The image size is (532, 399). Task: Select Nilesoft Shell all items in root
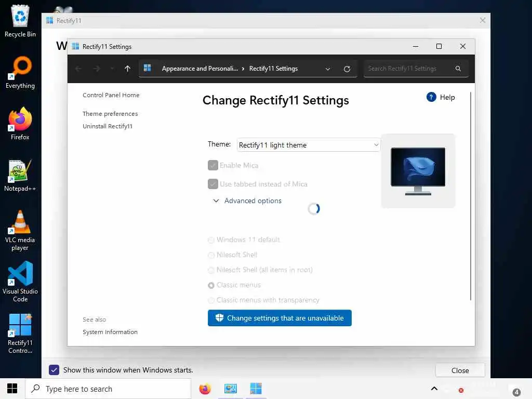pyautogui.click(x=211, y=270)
